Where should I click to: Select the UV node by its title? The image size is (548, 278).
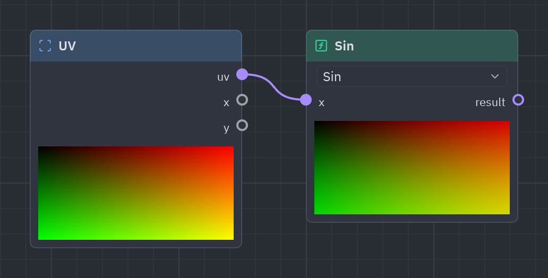click(x=67, y=46)
